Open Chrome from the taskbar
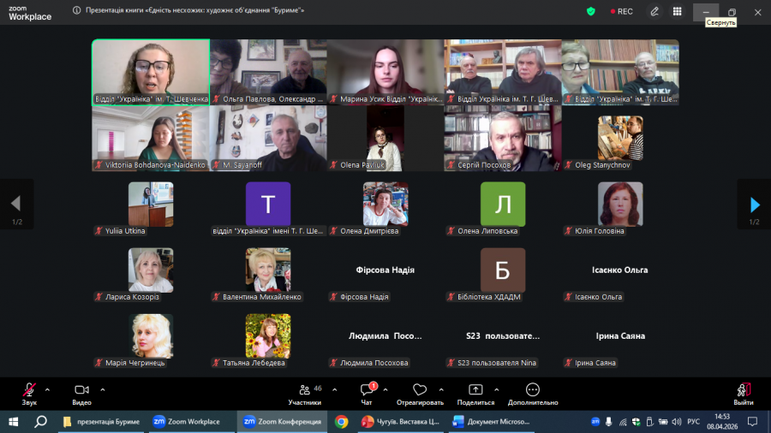 pyautogui.click(x=341, y=422)
